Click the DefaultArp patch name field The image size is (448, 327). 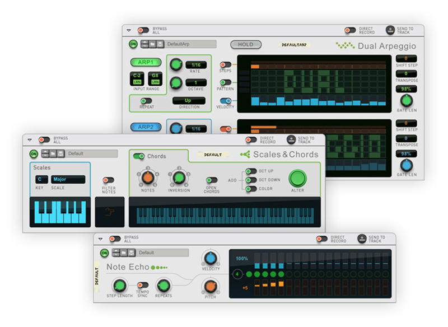191,44
